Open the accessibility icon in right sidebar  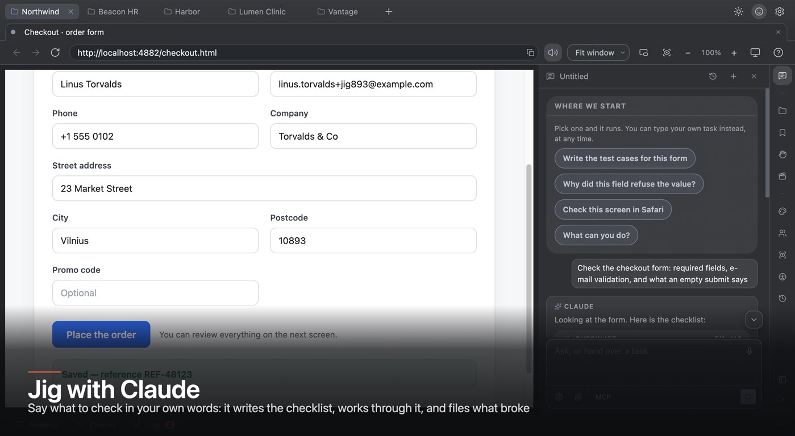click(x=782, y=277)
